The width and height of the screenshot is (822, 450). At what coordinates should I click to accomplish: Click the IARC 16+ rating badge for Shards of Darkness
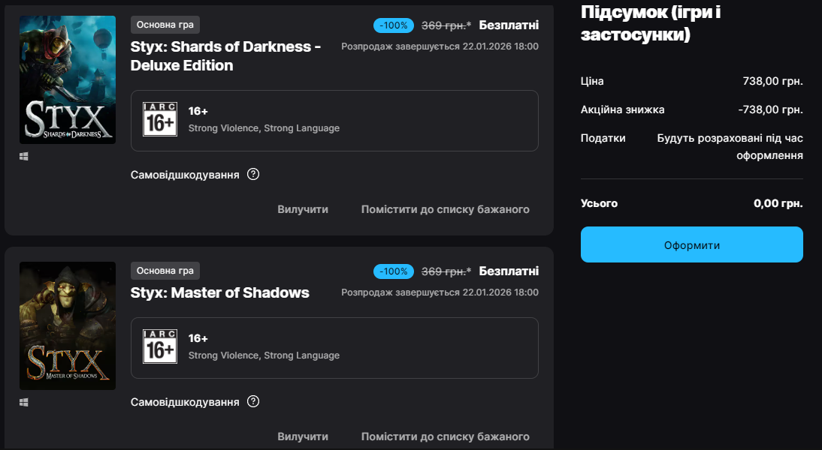160,119
